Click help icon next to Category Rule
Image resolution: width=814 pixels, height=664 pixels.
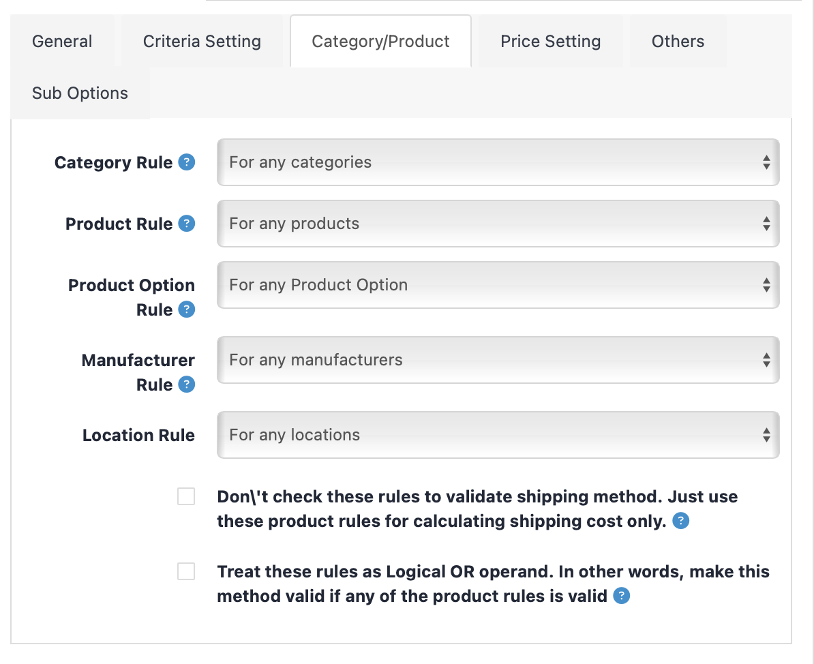tap(186, 162)
